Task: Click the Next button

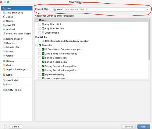Action: point(144,127)
